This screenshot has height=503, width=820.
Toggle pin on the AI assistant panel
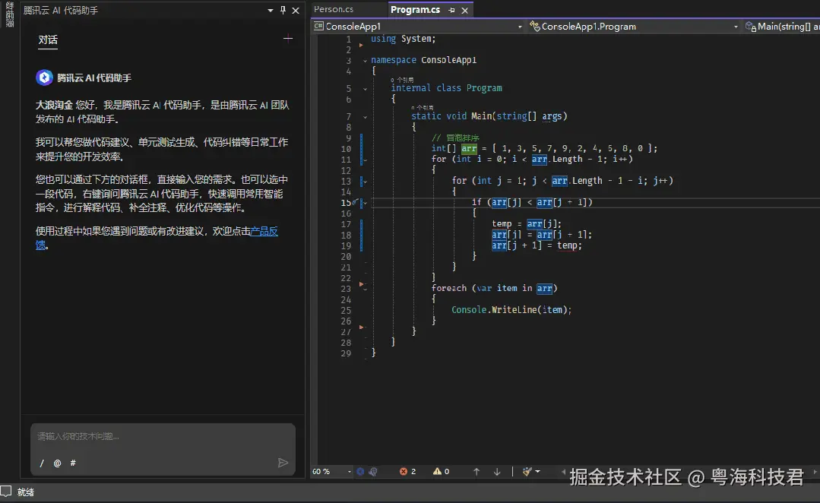tap(283, 11)
